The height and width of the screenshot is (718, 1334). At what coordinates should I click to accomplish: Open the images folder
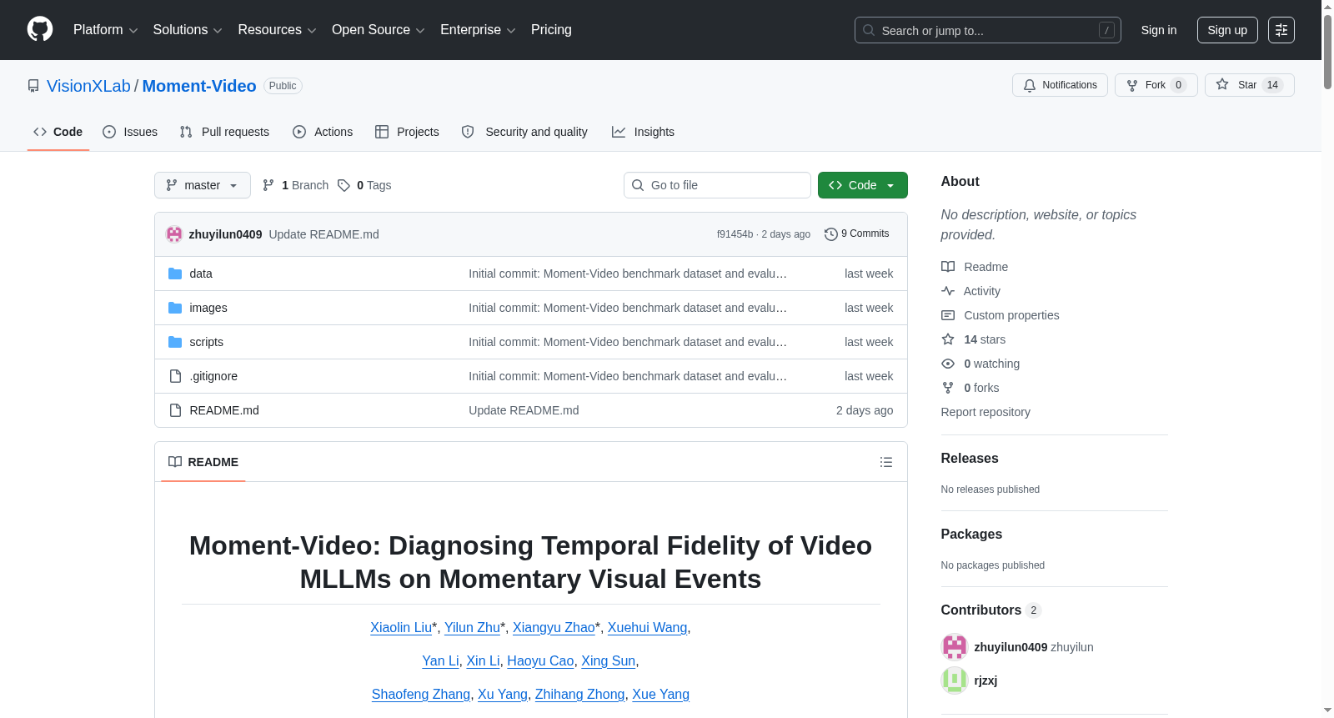[208, 308]
